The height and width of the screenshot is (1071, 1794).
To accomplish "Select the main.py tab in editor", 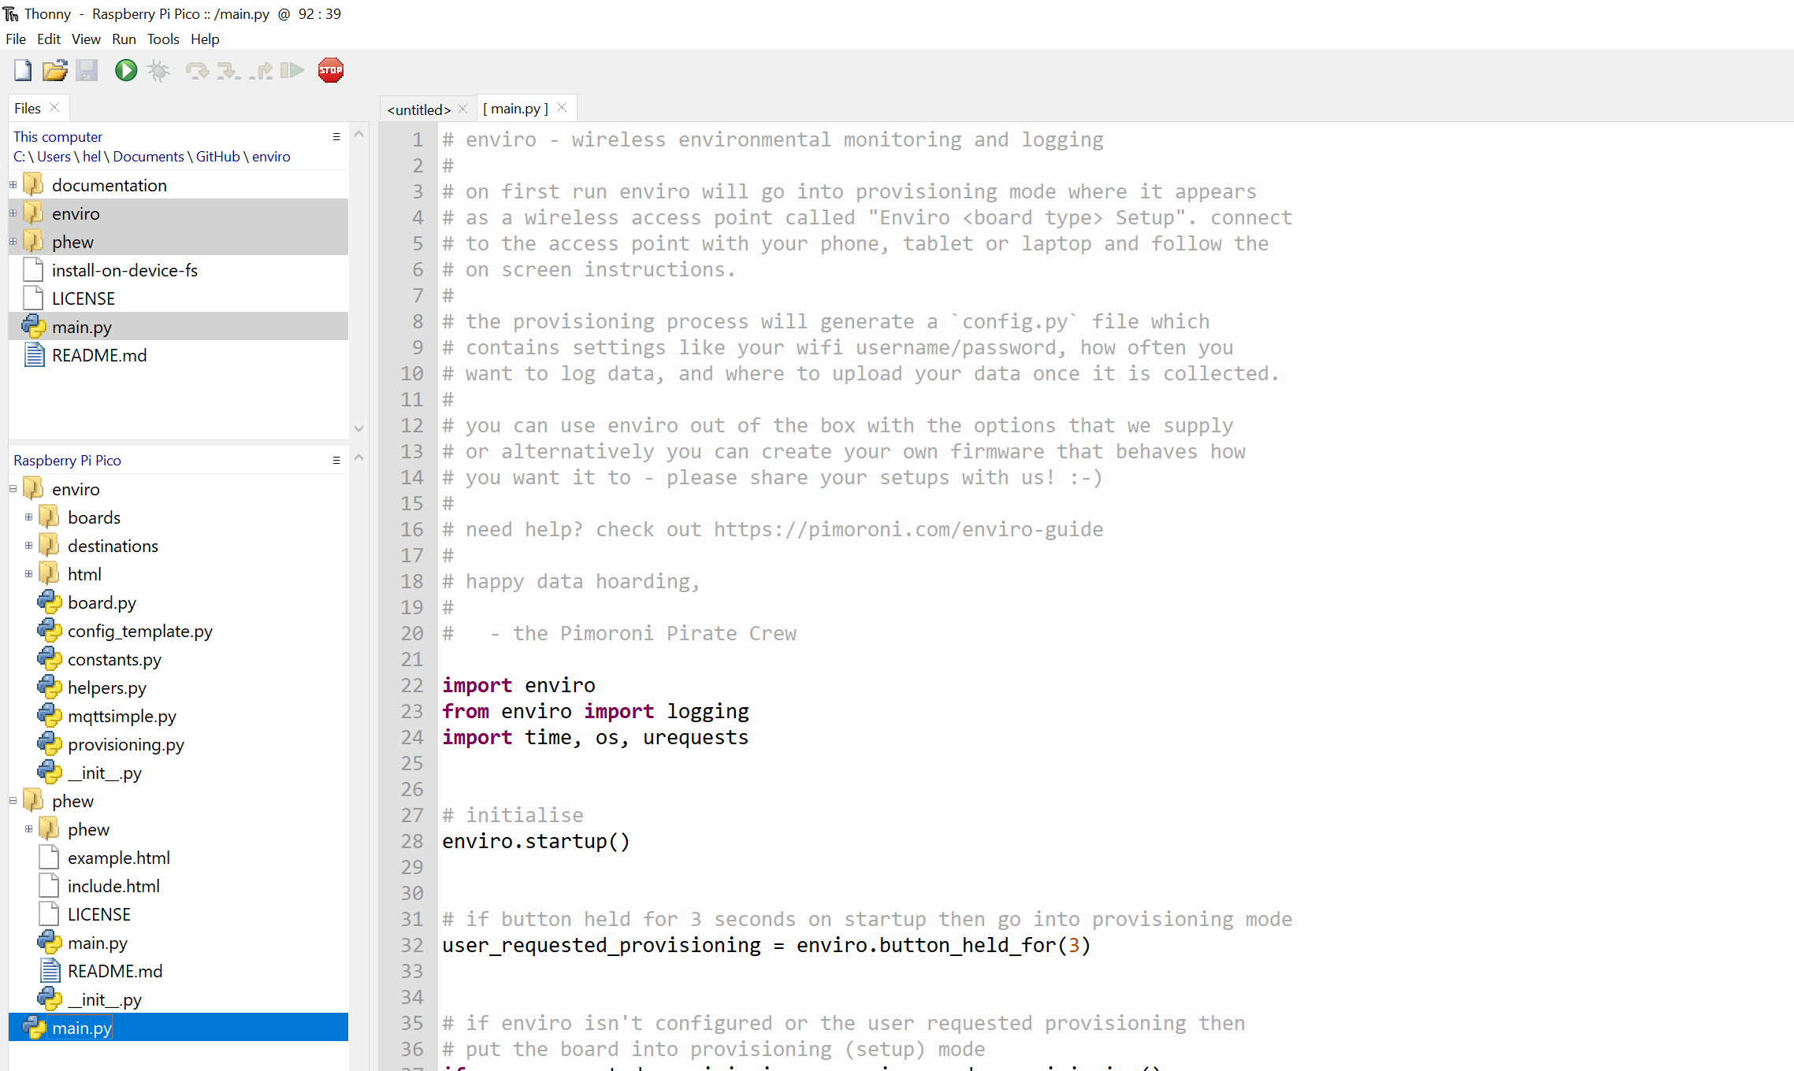I will pos(516,109).
